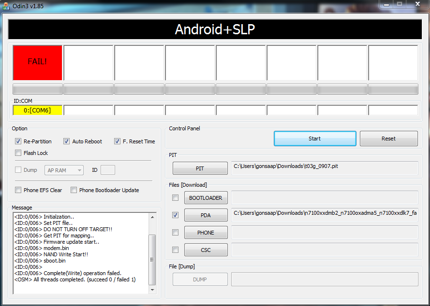Image resolution: width=430 pixels, height=306 pixels.
Task: Click the 'All threads completed' log line
Action: 75,279
